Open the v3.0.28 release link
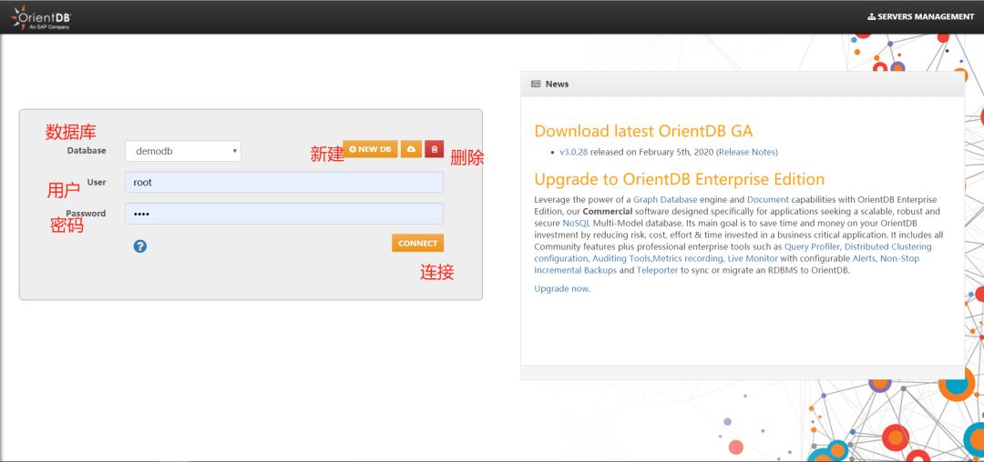 coord(574,152)
